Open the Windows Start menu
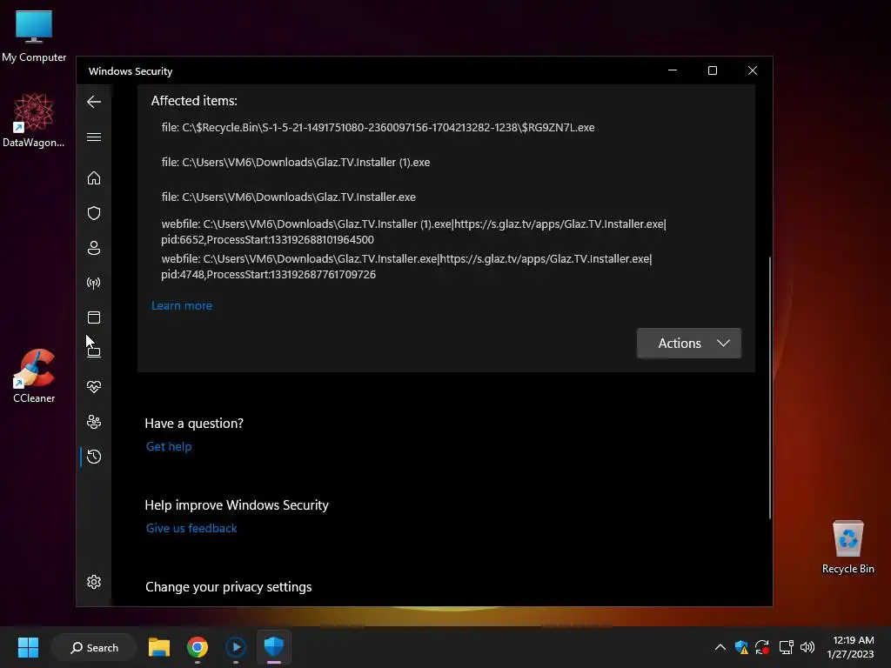 coord(28,647)
